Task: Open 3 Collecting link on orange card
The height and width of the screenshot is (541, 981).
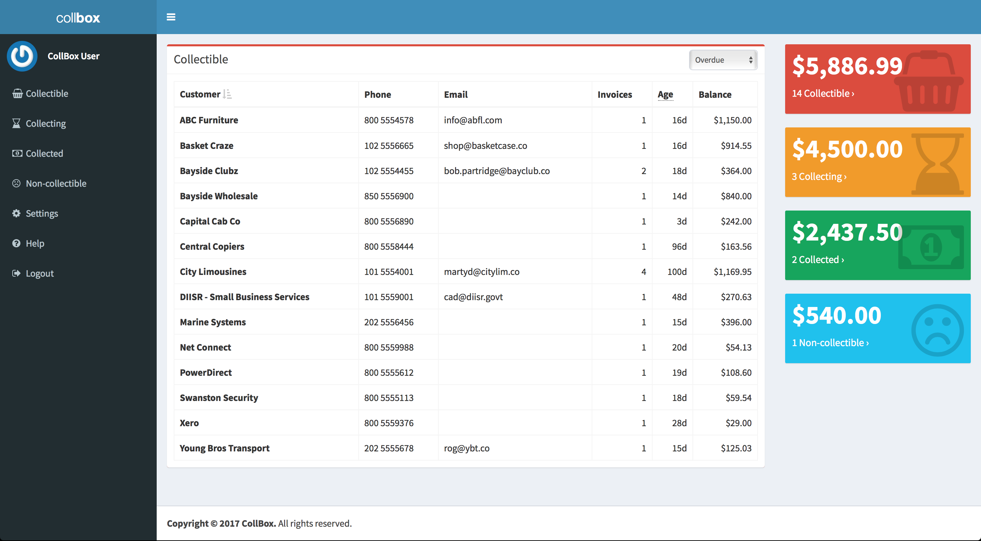Action: tap(819, 176)
